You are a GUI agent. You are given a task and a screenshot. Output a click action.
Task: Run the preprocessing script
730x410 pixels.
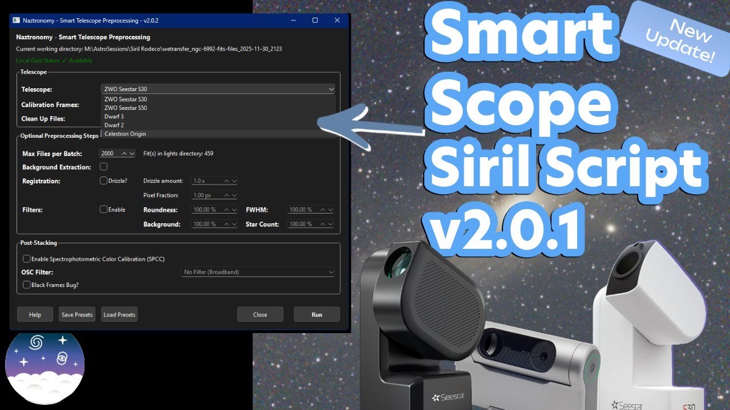(x=317, y=314)
